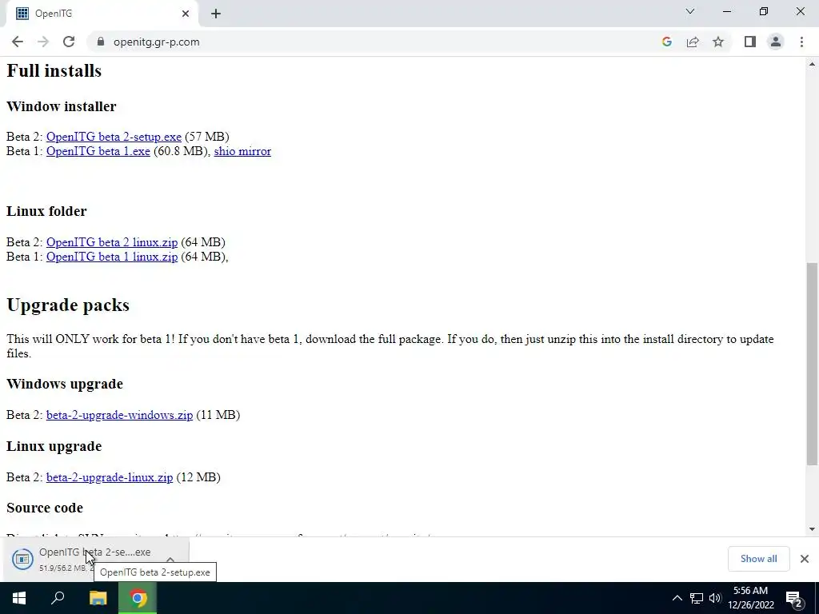Click the address bar URL openitg.gr-p.com

(x=156, y=42)
